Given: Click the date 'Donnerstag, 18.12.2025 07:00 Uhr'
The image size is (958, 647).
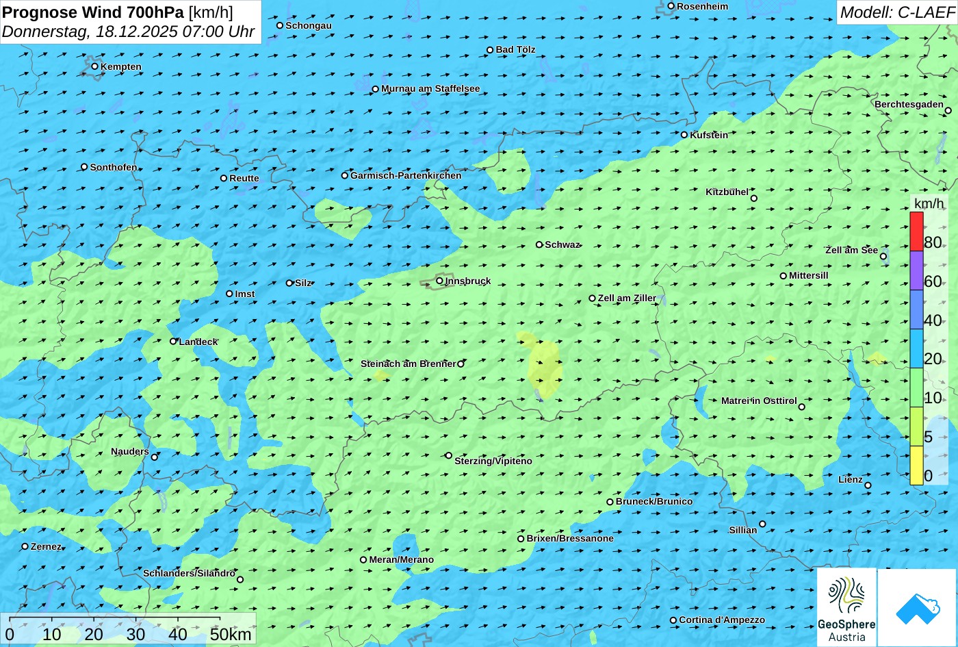Looking at the screenshot, I should [128, 31].
